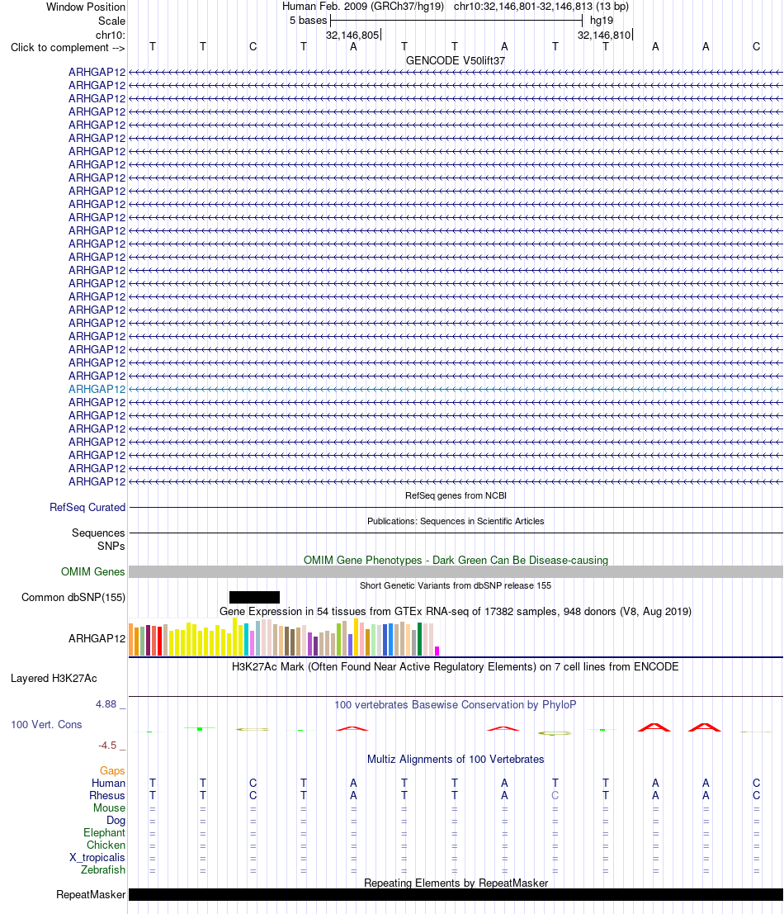
Task: Click the Common dbSNP(155) label
Action: [x=73, y=598]
